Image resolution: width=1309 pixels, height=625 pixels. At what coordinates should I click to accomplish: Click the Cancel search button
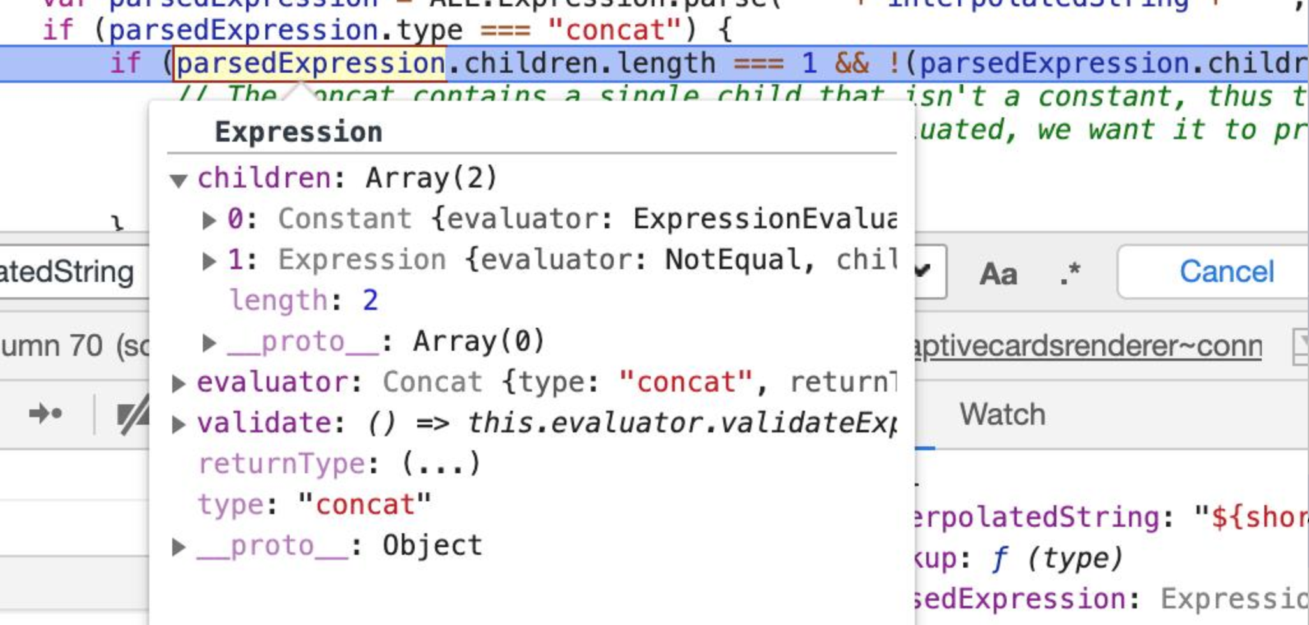pyautogui.click(x=1226, y=272)
